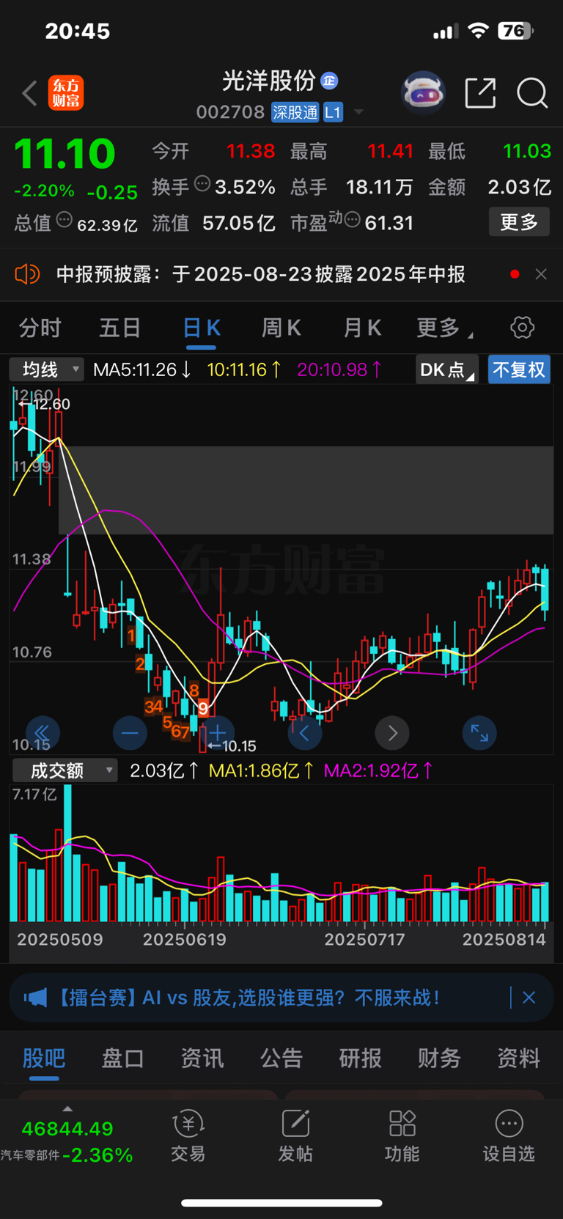Open the 成交额 sub-indicator dropdown
Screen dimensions: 563x1219
65,770
